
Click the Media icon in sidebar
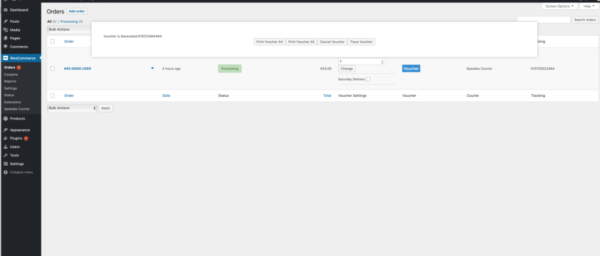point(6,30)
